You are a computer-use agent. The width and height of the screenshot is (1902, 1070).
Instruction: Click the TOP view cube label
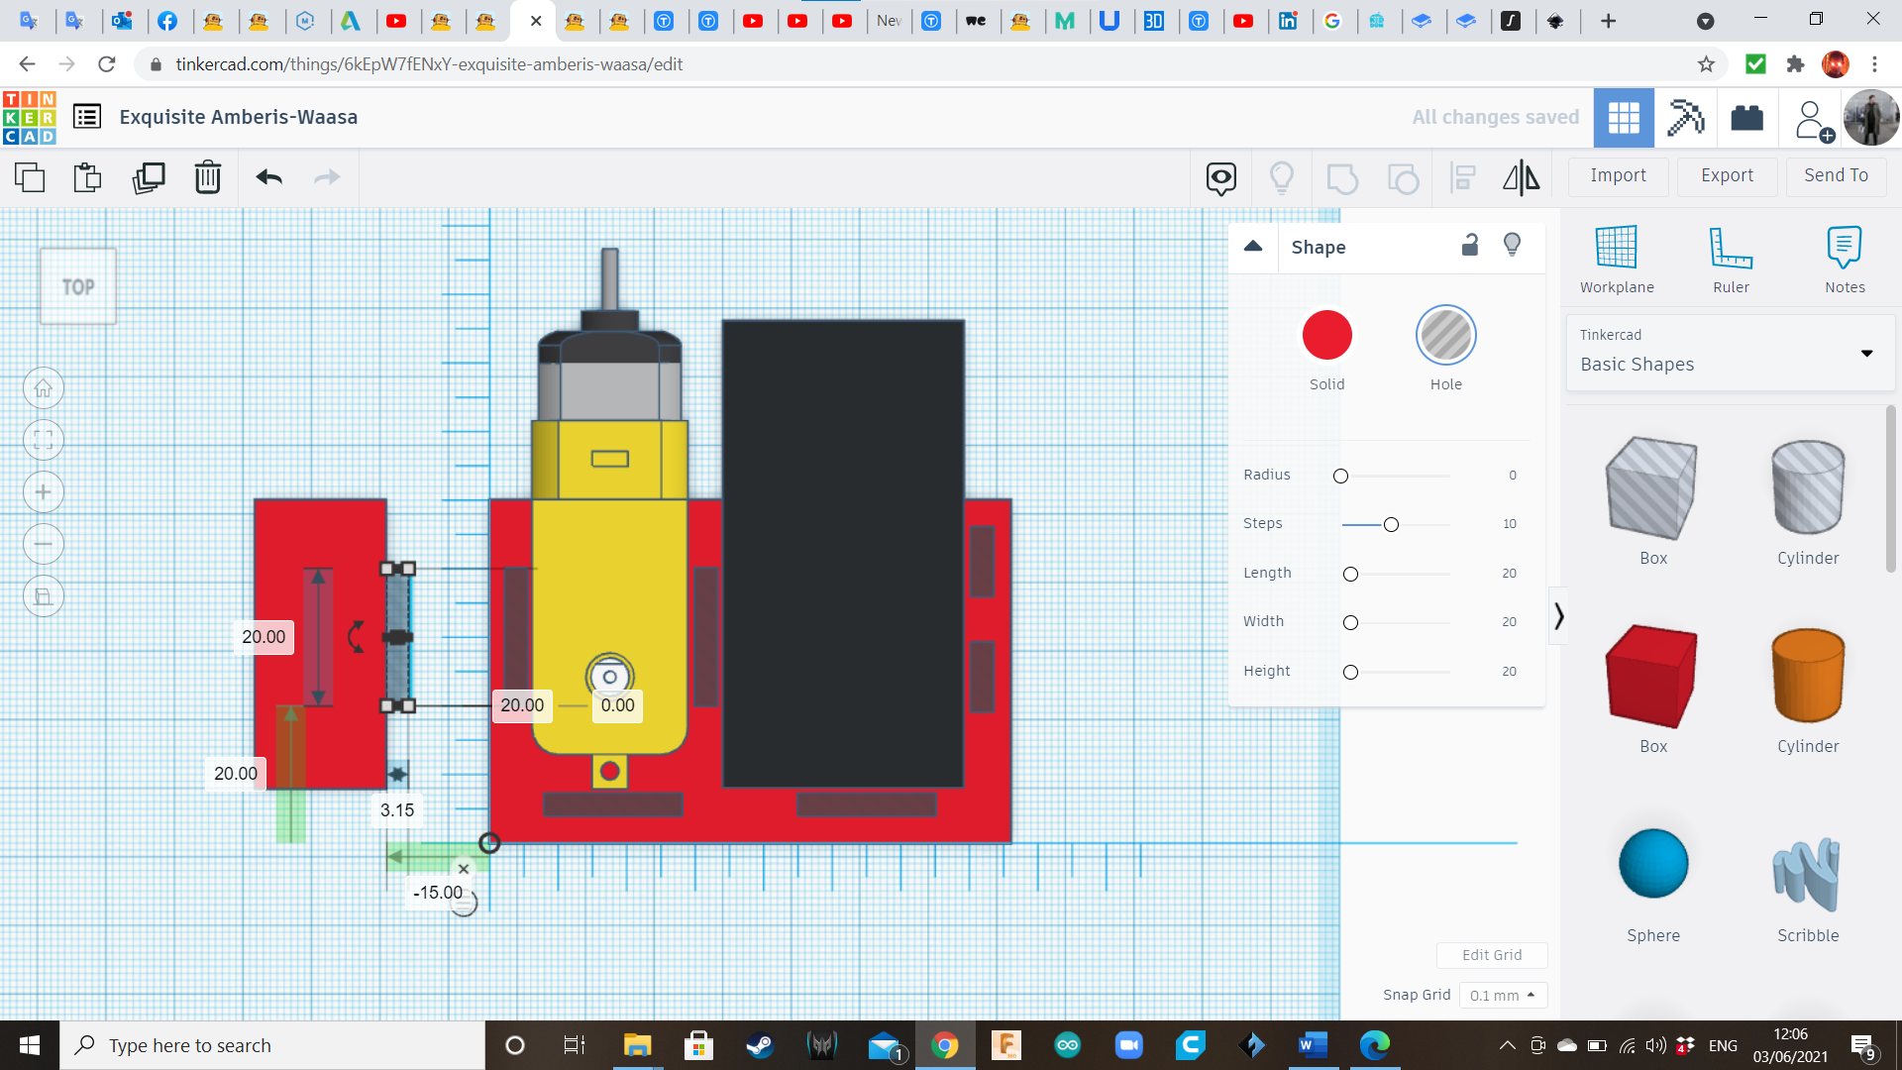tap(77, 286)
